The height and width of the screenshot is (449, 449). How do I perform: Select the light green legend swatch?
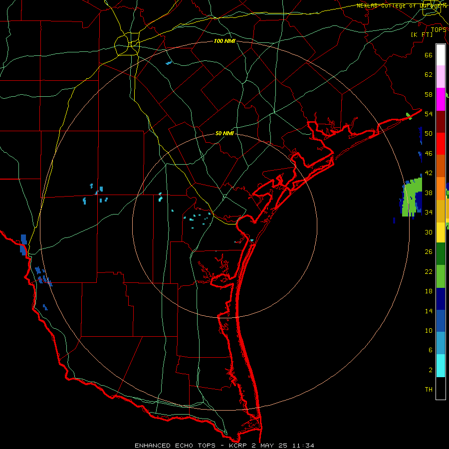(441, 276)
